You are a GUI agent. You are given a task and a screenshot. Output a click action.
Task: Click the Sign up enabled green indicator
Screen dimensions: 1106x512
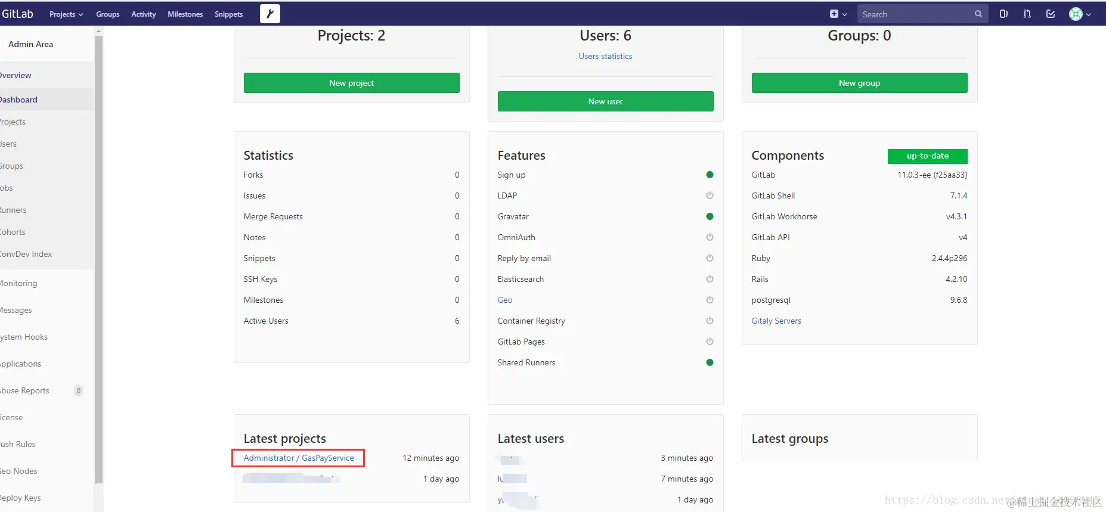(710, 175)
